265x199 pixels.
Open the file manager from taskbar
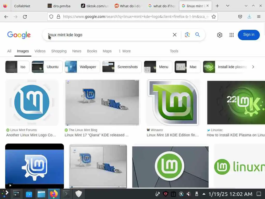pos(41,194)
